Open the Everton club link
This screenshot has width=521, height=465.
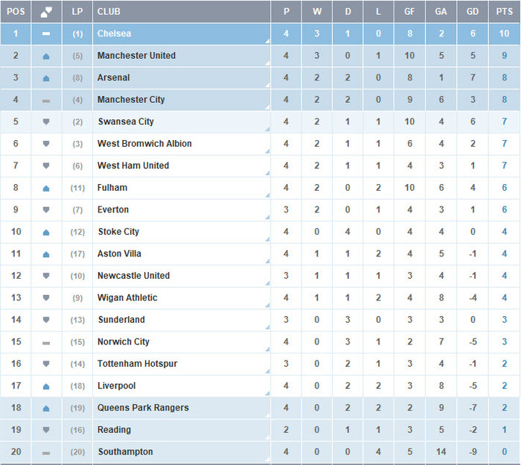click(x=113, y=210)
